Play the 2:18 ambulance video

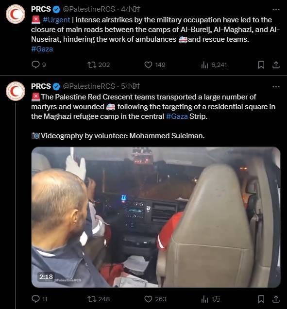pos(156,217)
